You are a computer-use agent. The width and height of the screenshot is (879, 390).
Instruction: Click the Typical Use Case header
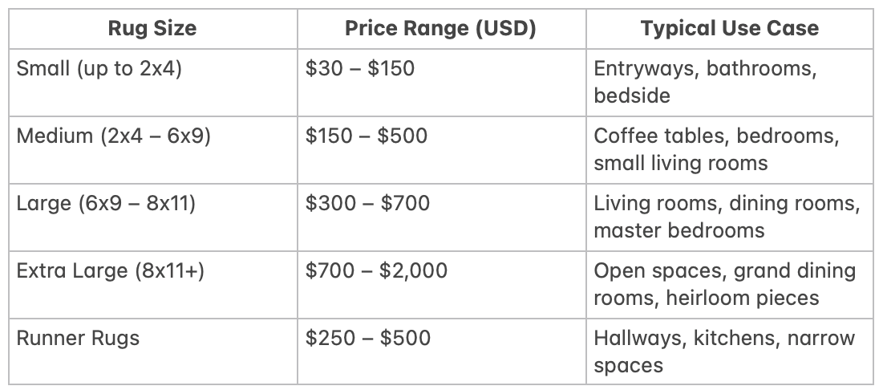click(x=729, y=29)
